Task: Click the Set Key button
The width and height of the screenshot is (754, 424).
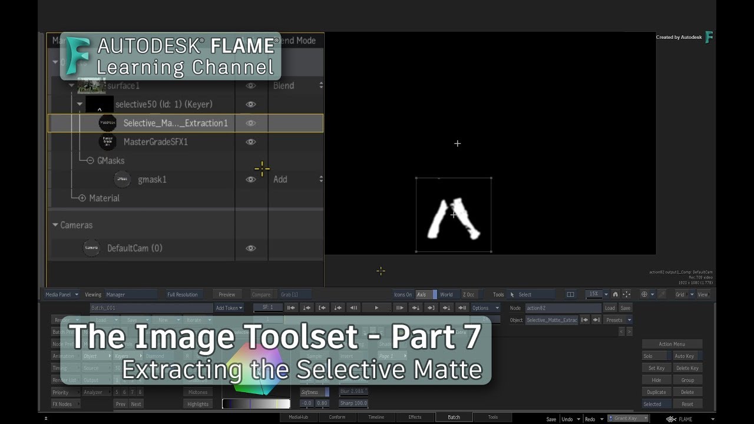Action: click(x=656, y=368)
